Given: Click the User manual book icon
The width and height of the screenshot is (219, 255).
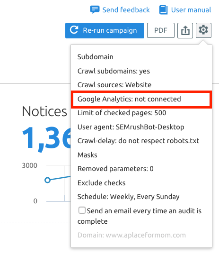Looking at the screenshot, I should (163, 10).
